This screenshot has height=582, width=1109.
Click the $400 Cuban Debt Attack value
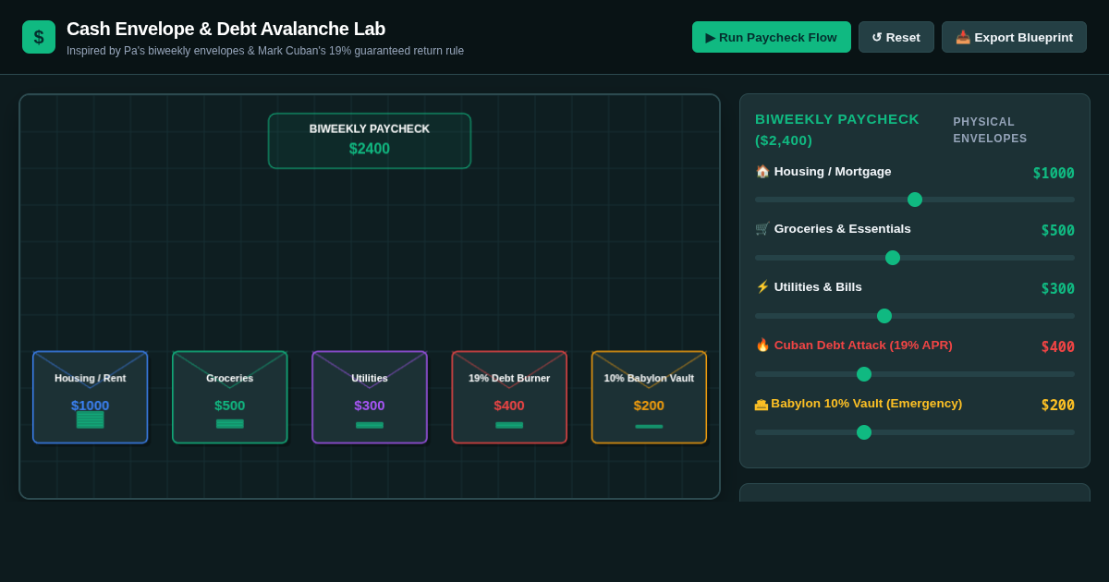1058,346
